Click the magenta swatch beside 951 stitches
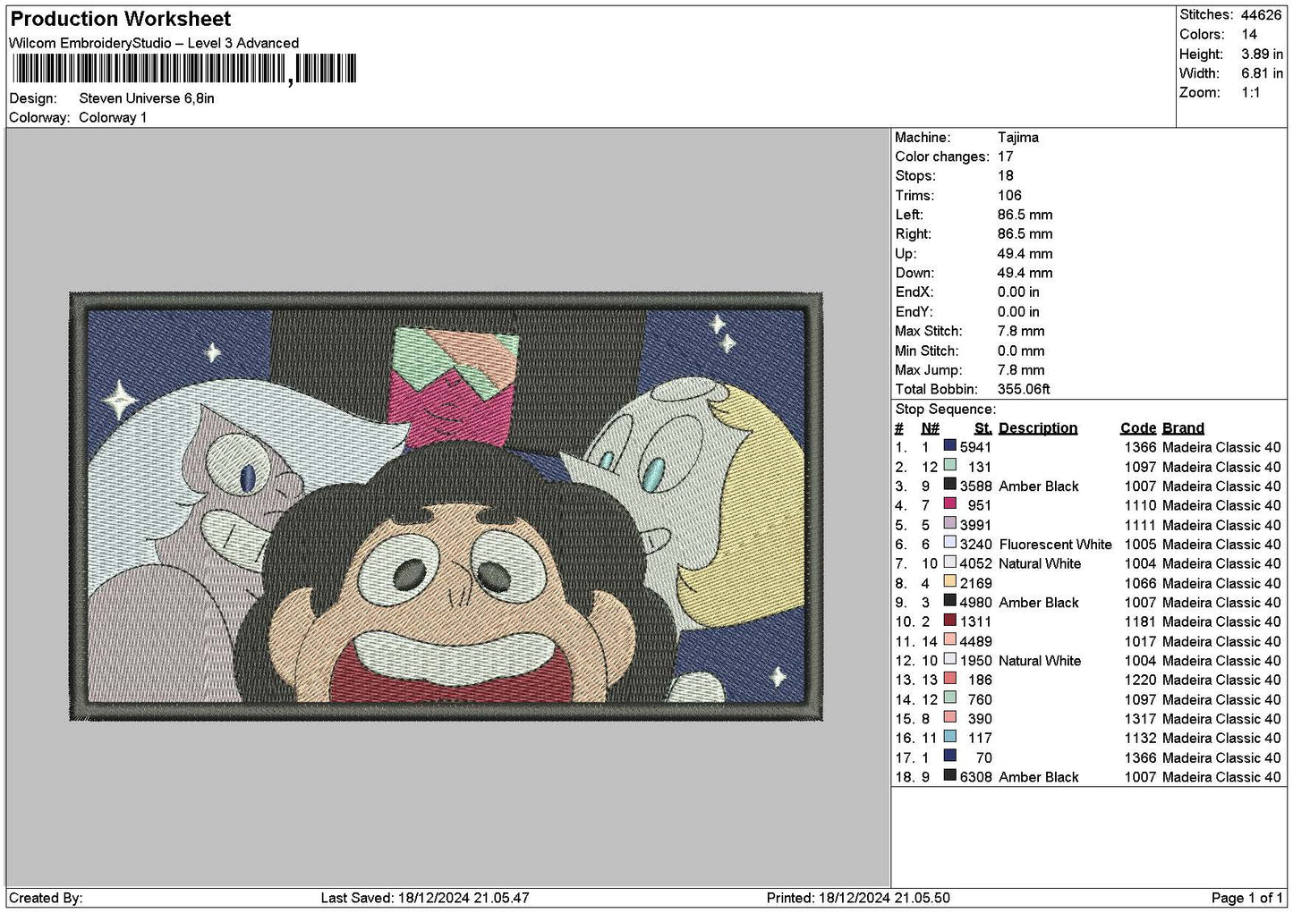This screenshot has width=1293, height=913. point(950,504)
